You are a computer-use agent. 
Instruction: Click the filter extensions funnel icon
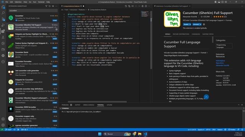coord(46,6)
